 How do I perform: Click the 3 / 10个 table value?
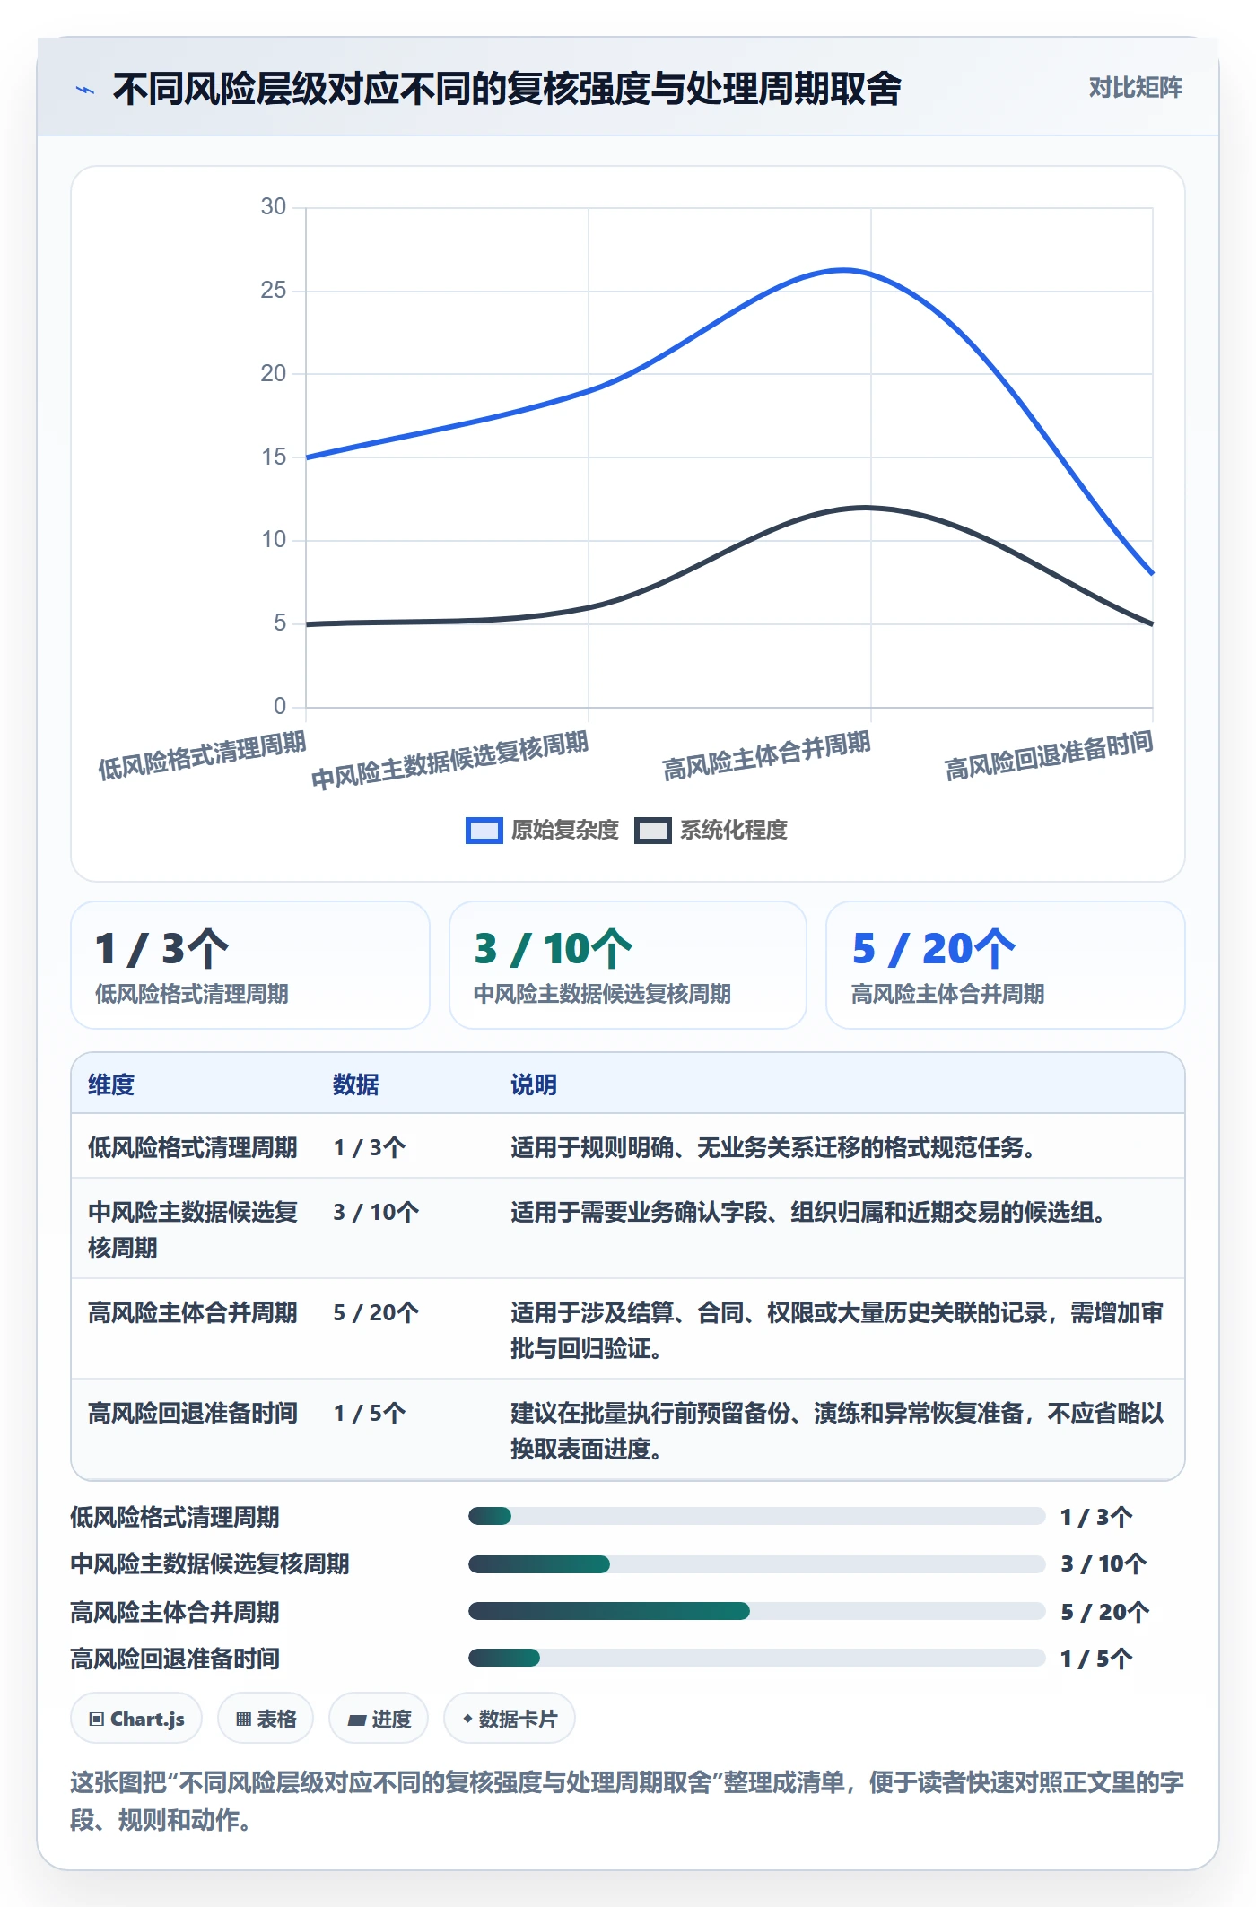[376, 1212]
